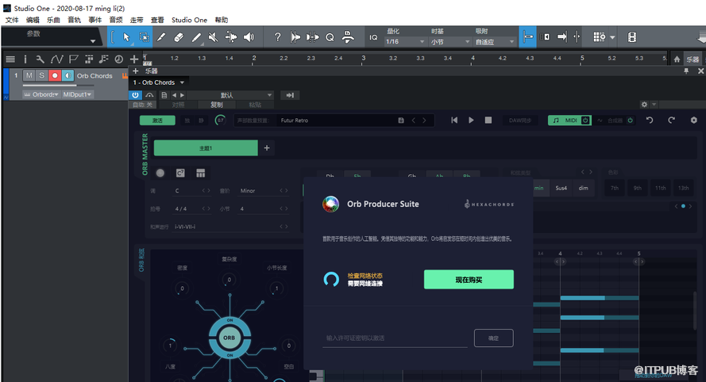Click the 密度 density knob

click(x=183, y=289)
